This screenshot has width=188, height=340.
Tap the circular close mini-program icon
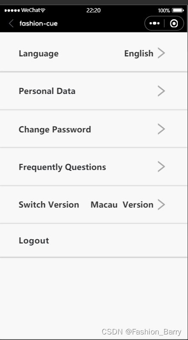point(174,23)
